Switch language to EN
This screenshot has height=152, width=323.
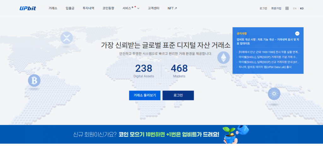(x=295, y=8)
